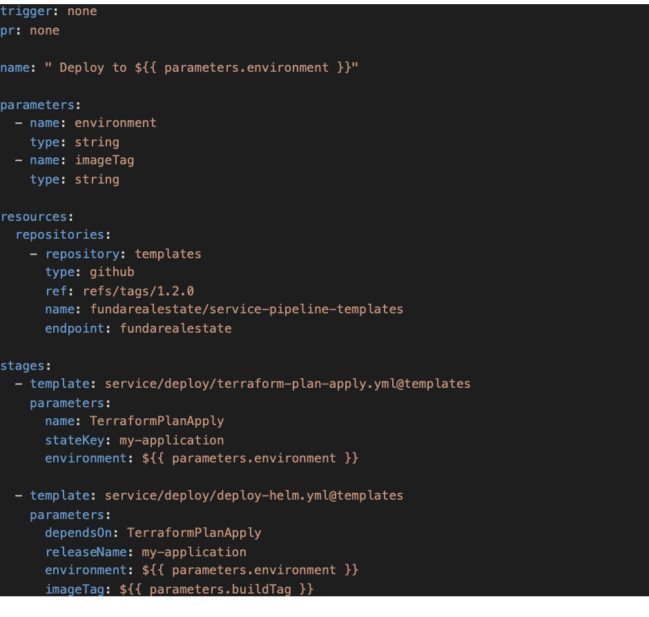Click the 'stages' key
Image resolution: width=649 pixels, height=617 pixels.
coord(22,366)
